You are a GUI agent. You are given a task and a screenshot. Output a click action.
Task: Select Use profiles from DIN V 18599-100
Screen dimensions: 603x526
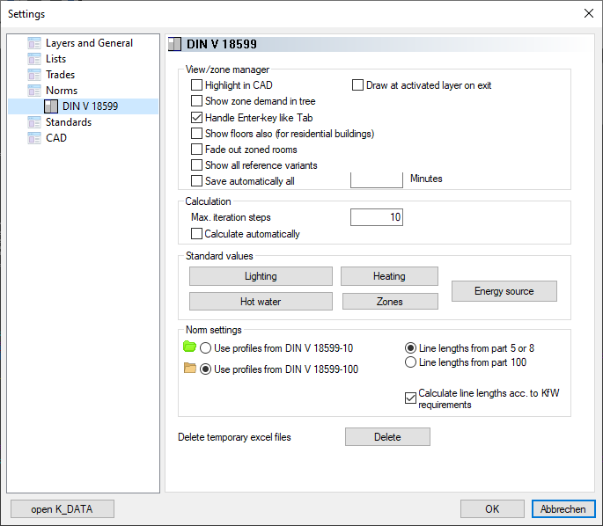coord(205,369)
